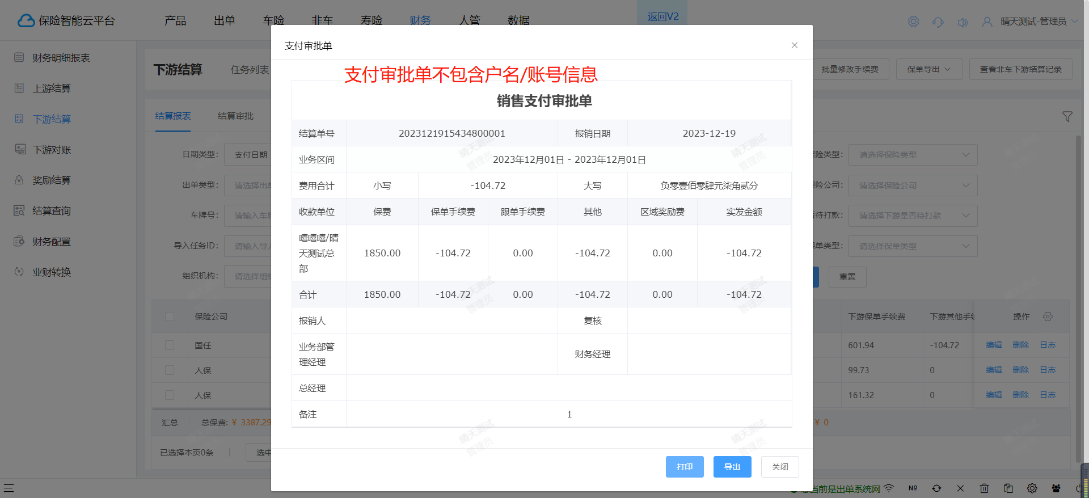
Task: Select 下游对账 in sidebar
Action: point(52,150)
